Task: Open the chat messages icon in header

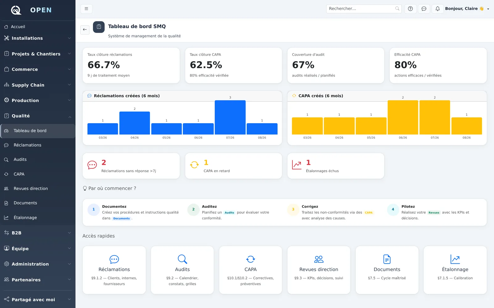Action: pyautogui.click(x=424, y=9)
